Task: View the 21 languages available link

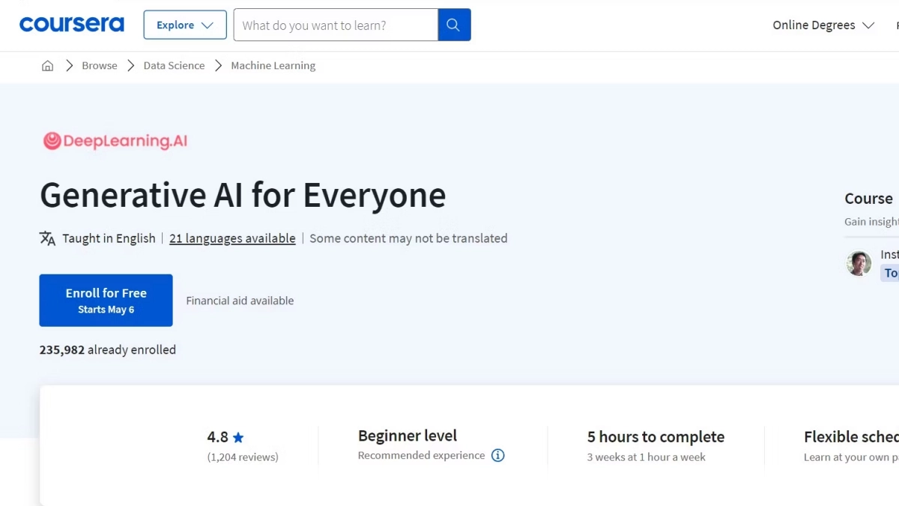Action: (232, 238)
